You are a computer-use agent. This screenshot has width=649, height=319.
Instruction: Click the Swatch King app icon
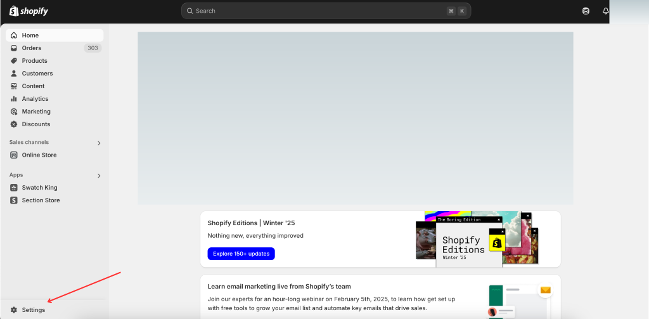click(x=14, y=188)
